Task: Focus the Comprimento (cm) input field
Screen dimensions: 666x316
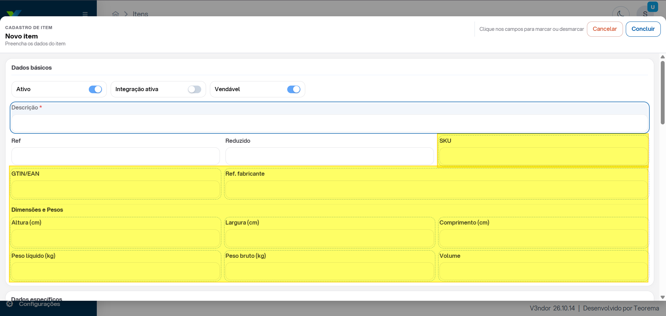Action: pos(544,238)
